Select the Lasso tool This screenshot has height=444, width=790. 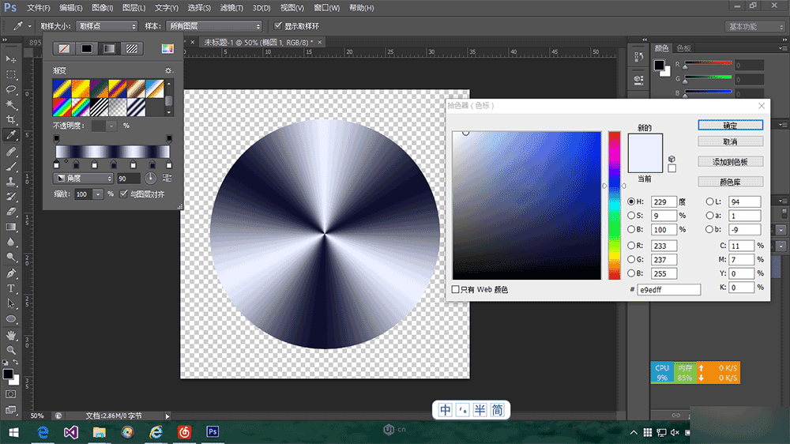point(11,89)
